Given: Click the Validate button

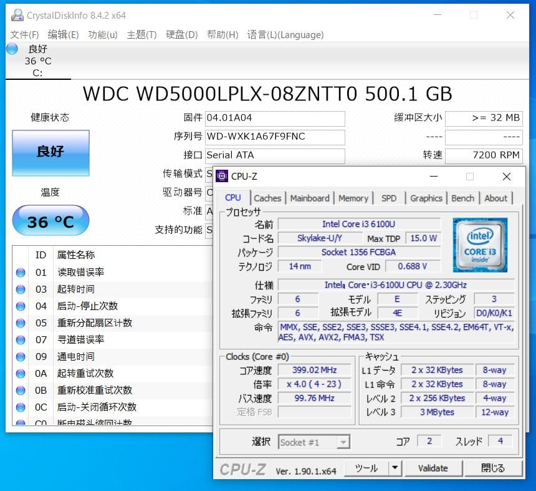Looking at the screenshot, I should (x=433, y=468).
